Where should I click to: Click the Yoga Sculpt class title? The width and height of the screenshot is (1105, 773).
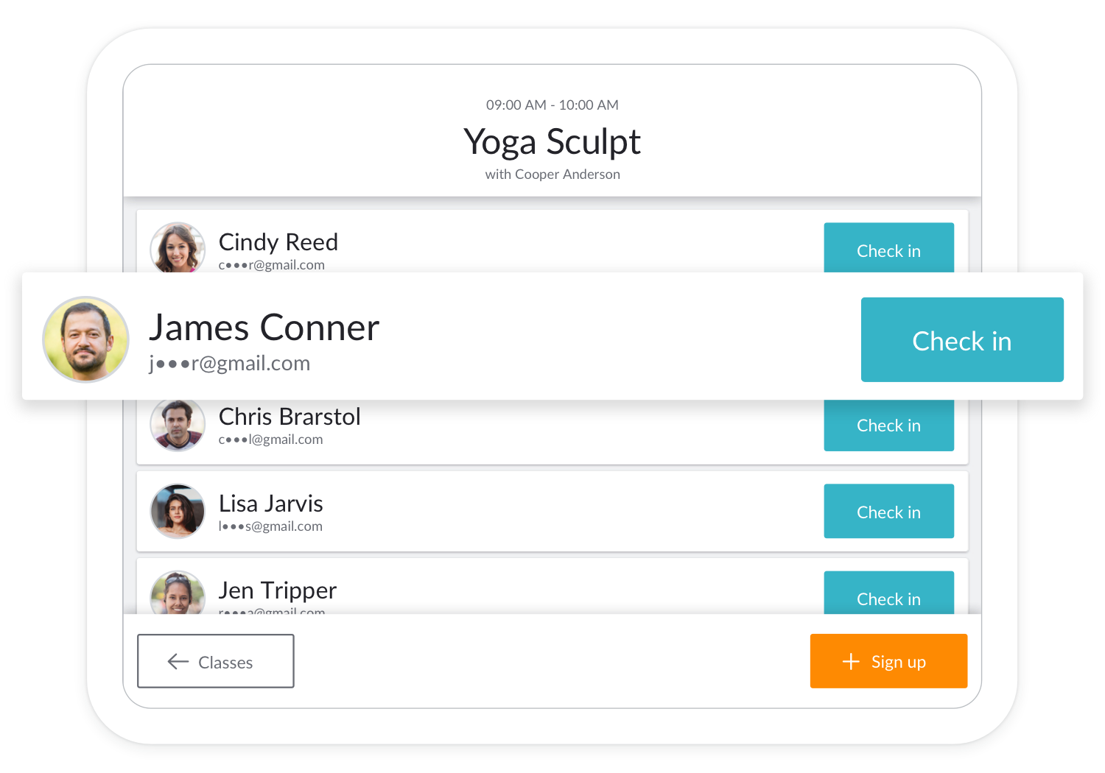point(552,141)
